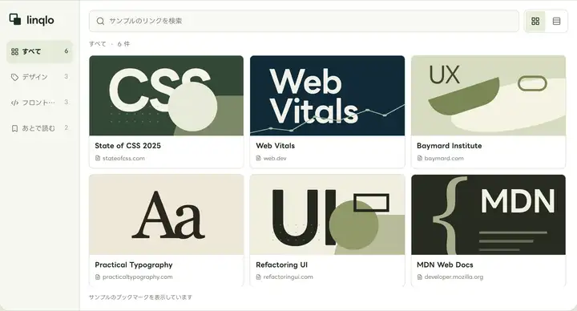The height and width of the screenshot is (311, 577).
Task: Open the Web Vitals thumbnail image
Action: pos(327,95)
